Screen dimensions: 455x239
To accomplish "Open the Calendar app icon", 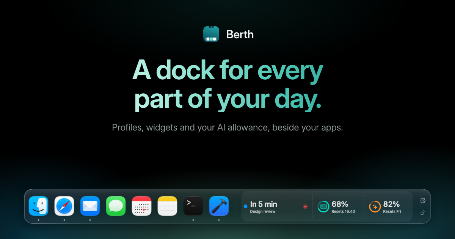I will coord(142,206).
